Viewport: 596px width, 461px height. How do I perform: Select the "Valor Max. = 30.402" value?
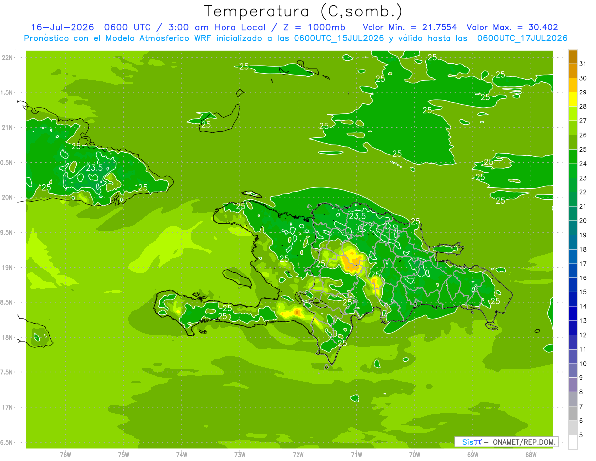pos(512,27)
